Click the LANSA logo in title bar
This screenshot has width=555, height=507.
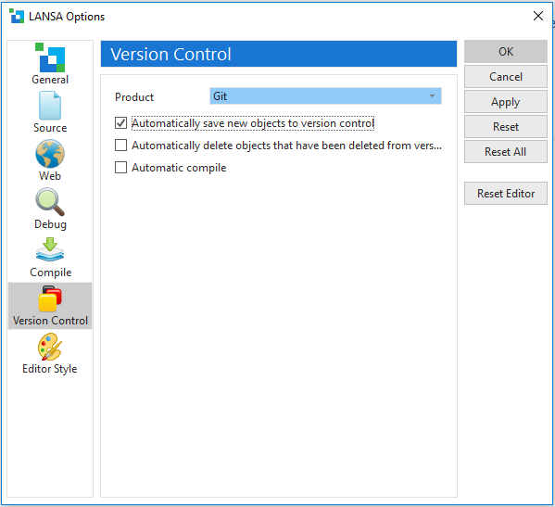tap(17, 16)
